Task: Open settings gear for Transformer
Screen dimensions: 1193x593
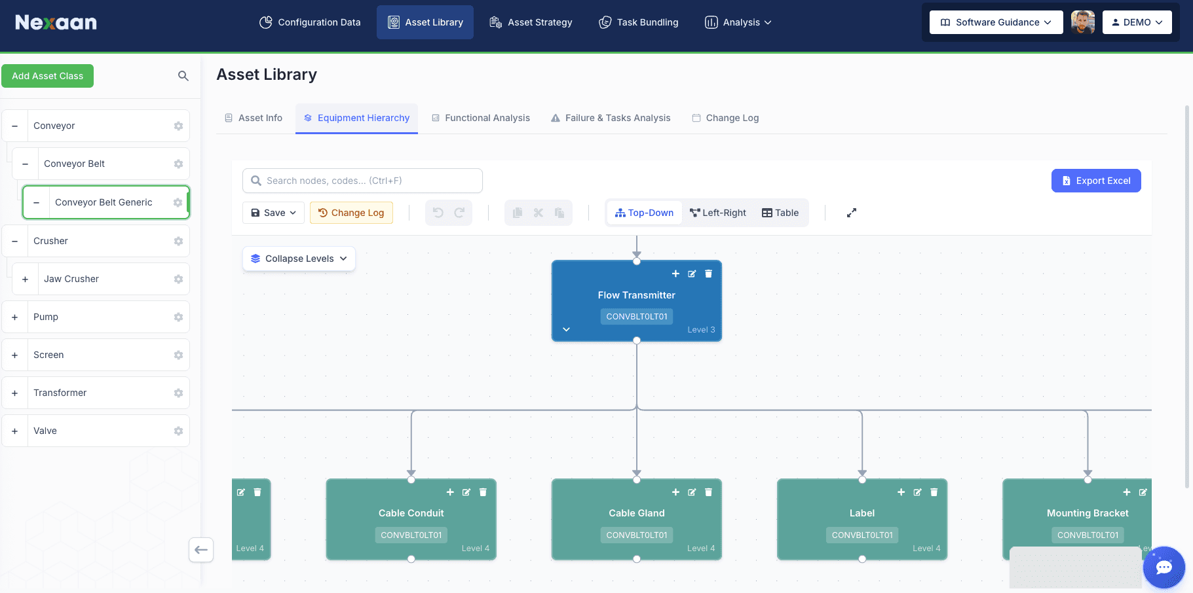Action: tap(178, 393)
